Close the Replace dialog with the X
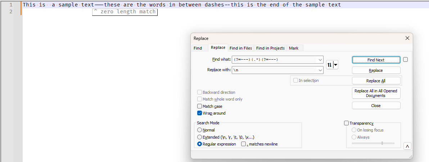The width and height of the screenshot is (429, 162). [x=407, y=38]
